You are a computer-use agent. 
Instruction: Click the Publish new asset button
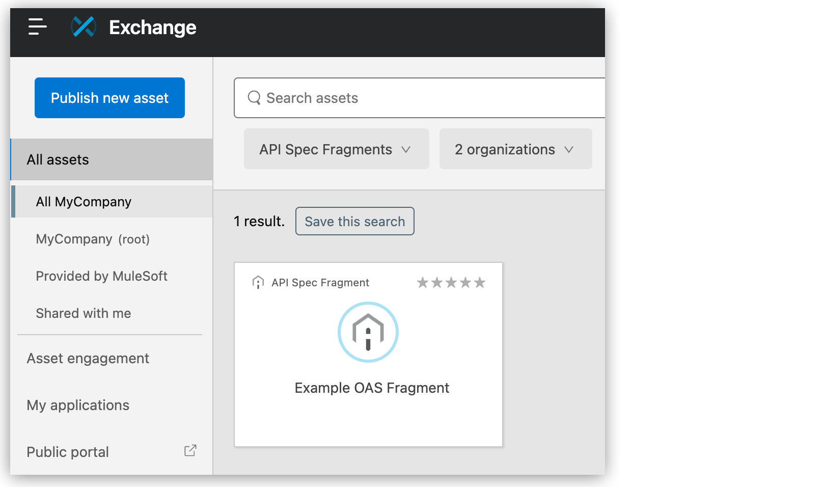109,97
